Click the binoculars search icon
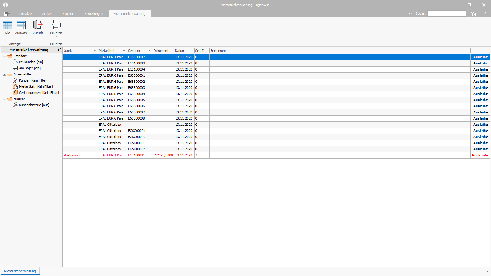Viewport: 491px width, 276px height. click(473, 13)
